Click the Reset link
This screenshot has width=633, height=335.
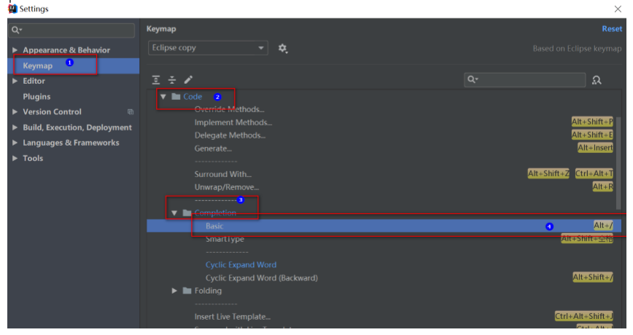pos(612,29)
